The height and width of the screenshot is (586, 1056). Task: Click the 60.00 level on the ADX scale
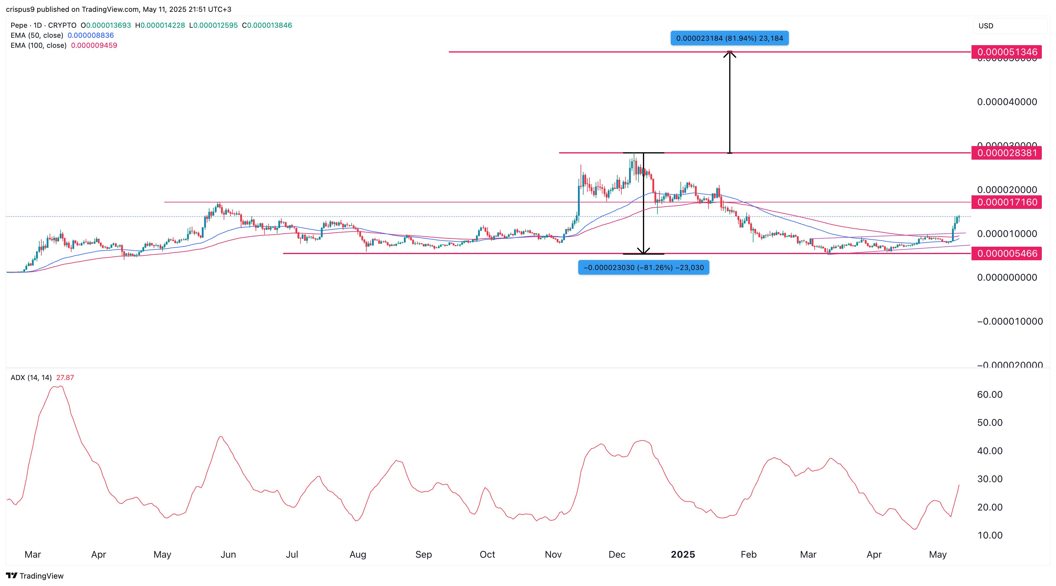point(990,394)
